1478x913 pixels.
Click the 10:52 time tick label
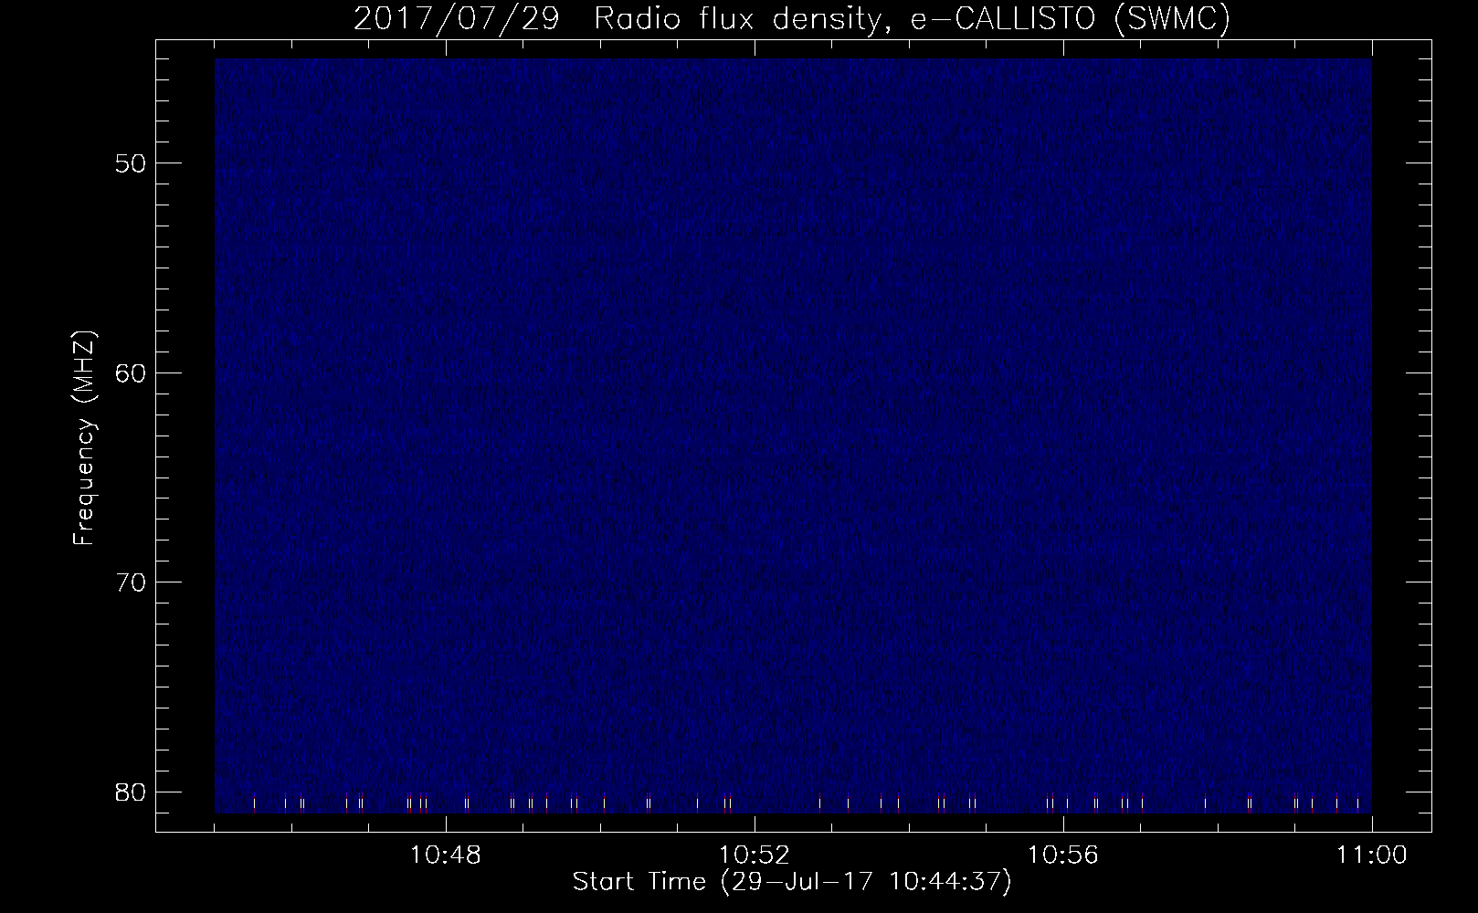[755, 855]
